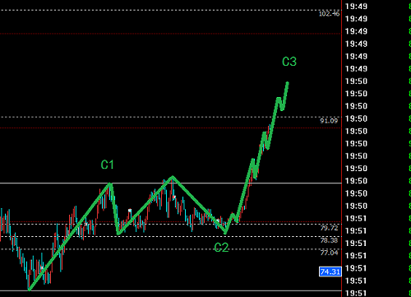The height and width of the screenshot is (297, 411).
Task: Select the 77.04 price level label
Action: (x=329, y=253)
